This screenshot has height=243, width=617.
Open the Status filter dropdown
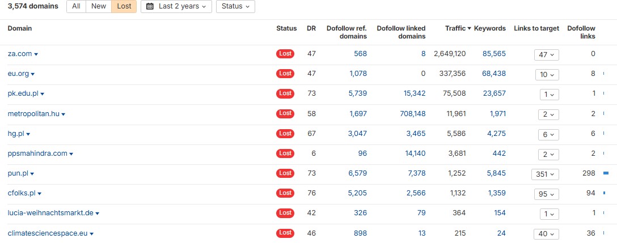[235, 6]
